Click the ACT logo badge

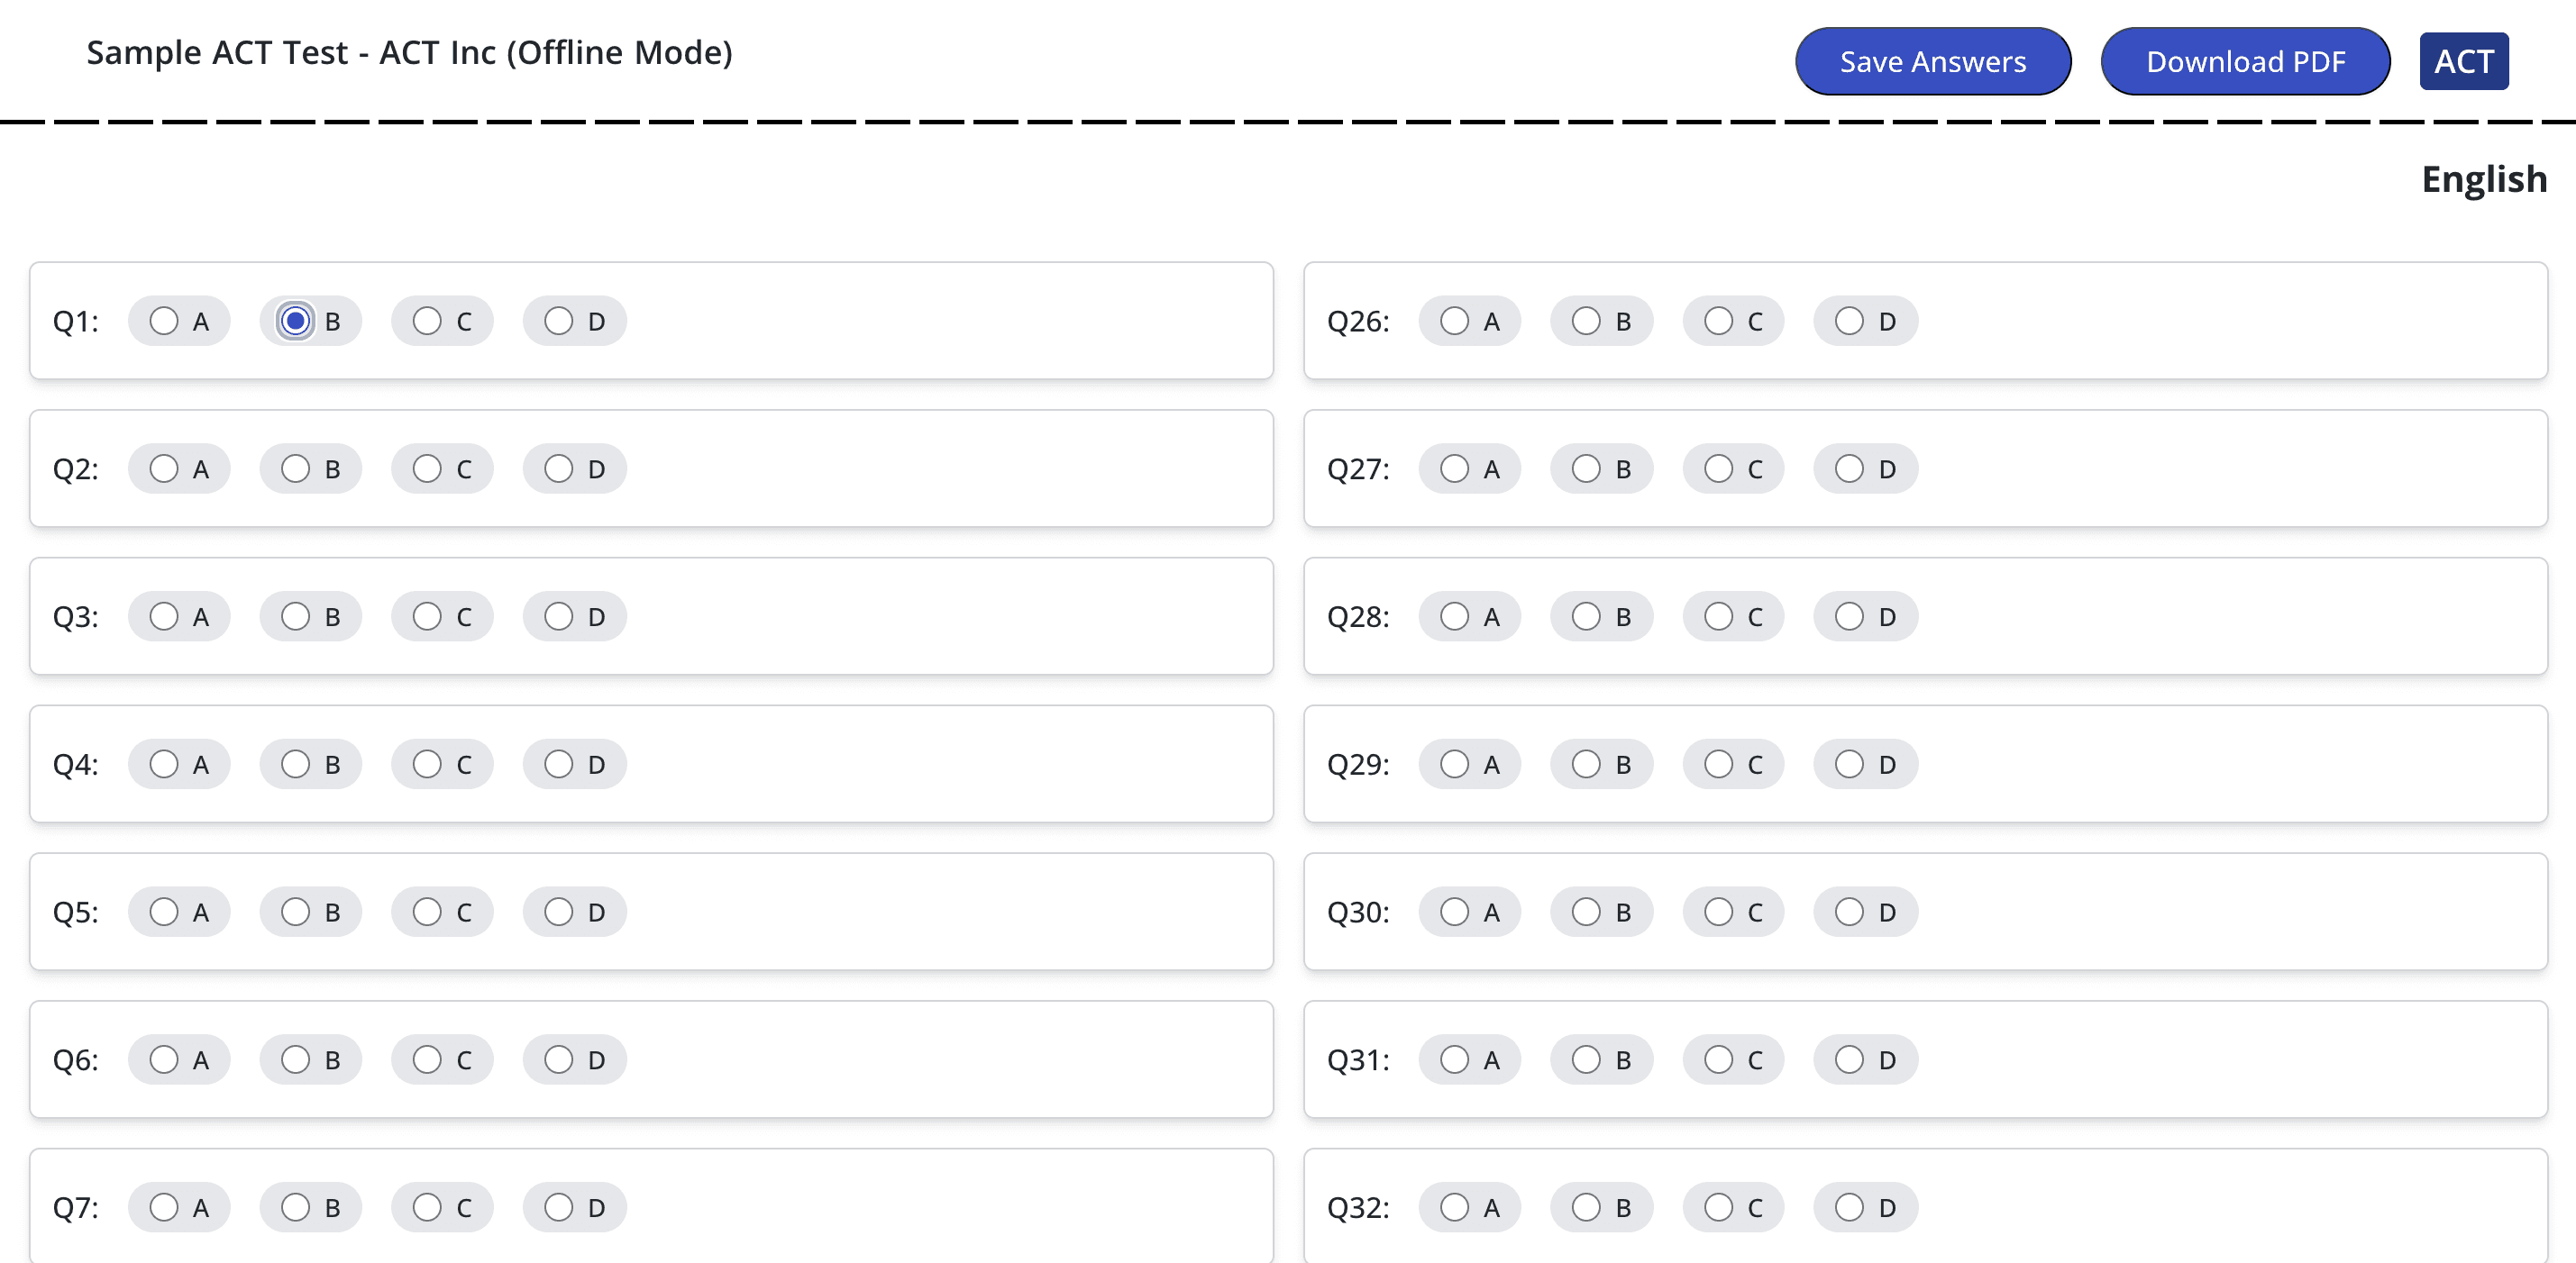tap(2463, 61)
